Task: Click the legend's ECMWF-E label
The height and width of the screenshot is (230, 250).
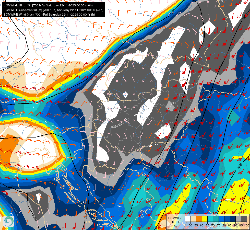Action: pyautogui.click(x=175, y=218)
